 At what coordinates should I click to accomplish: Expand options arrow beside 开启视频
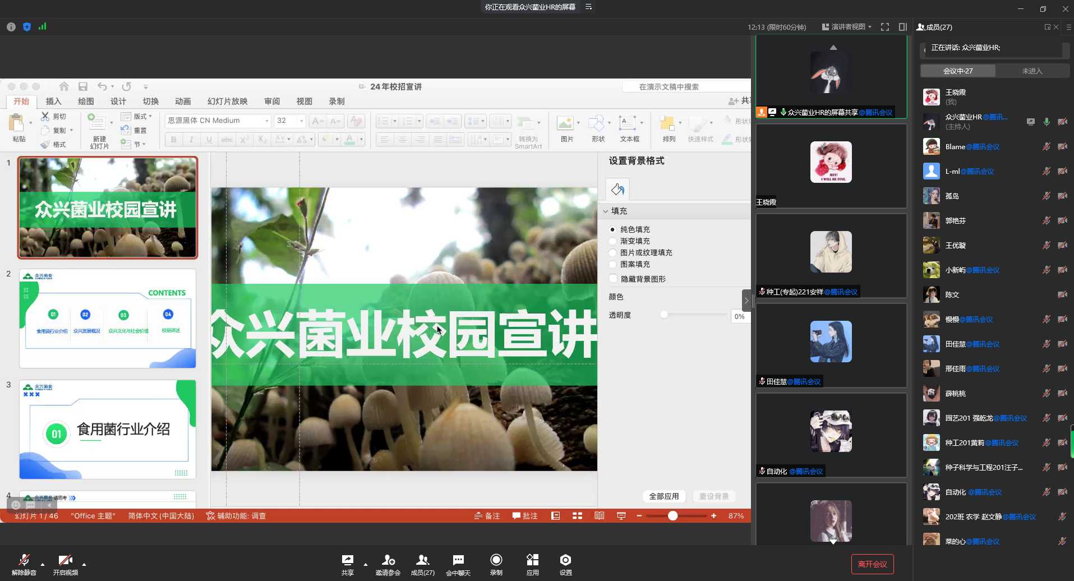[x=84, y=565]
